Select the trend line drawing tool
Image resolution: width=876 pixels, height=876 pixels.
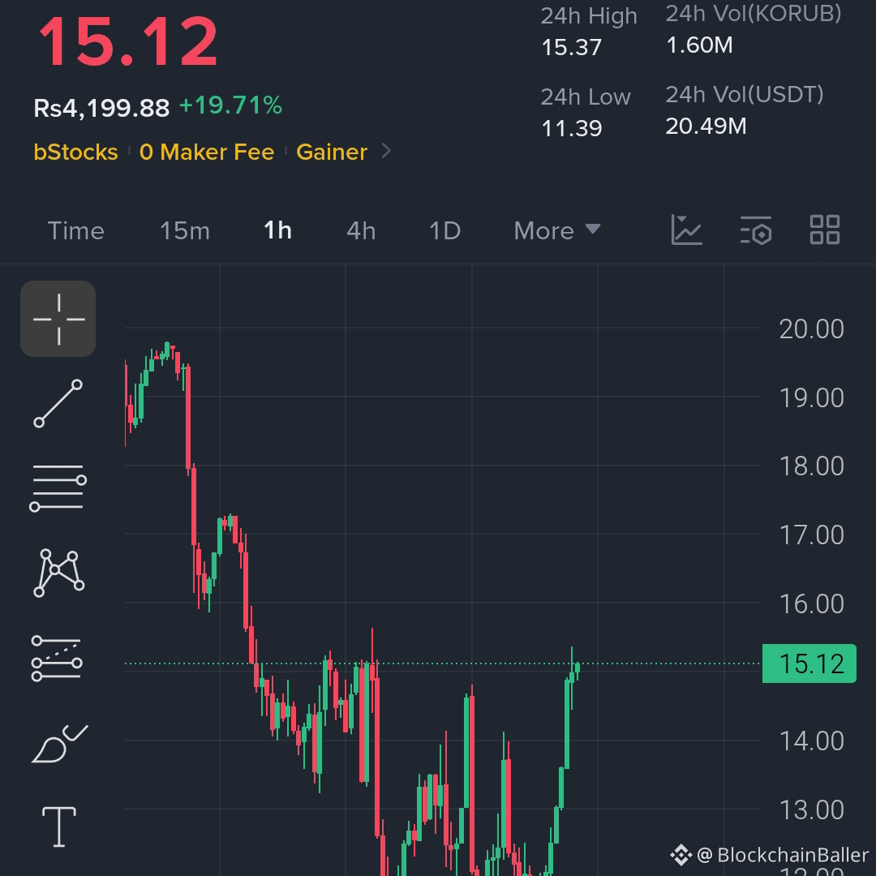coord(58,403)
